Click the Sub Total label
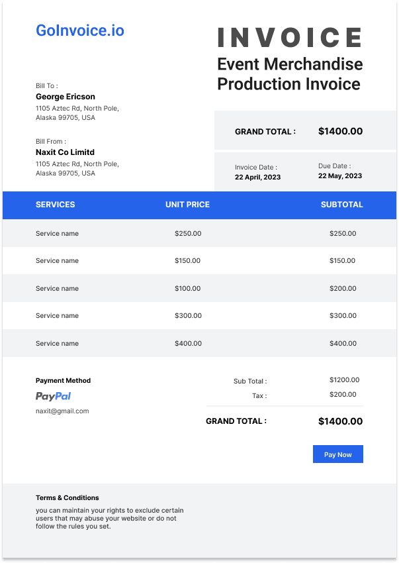The height and width of the screenshot is (563, 399). click(x=250, y=382)
